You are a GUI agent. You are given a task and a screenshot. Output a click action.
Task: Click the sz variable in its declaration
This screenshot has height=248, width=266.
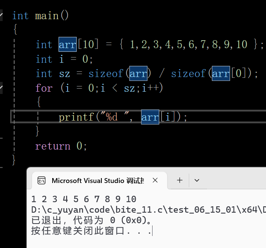(x=65, y=74)
